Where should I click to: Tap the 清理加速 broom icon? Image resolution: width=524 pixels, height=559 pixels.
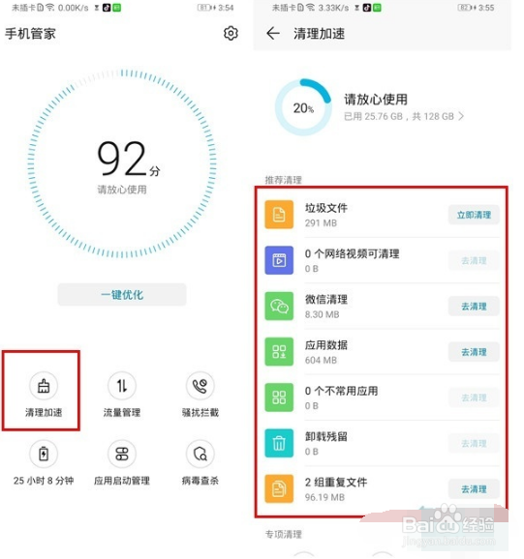click(44, 386)
